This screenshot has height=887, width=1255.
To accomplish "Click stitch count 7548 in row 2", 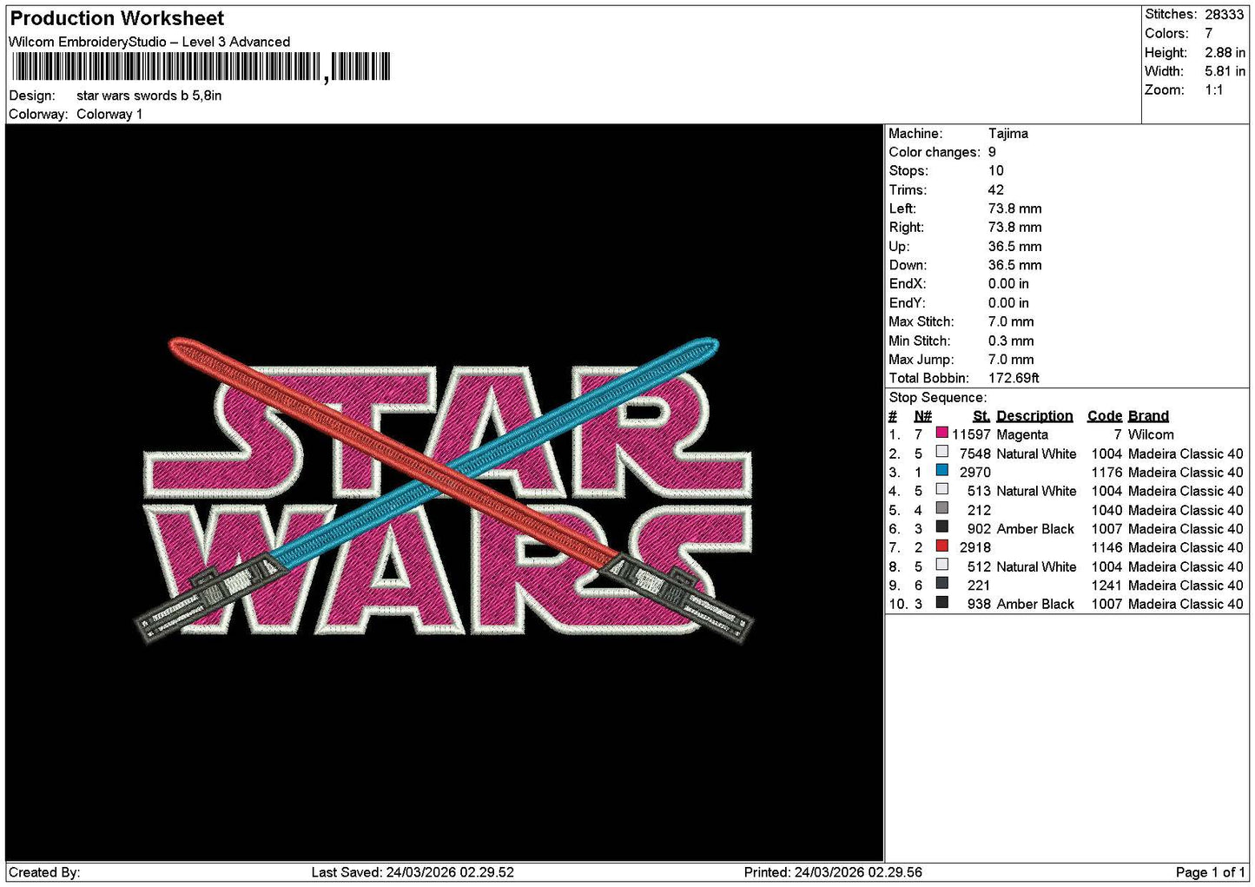I will [974, 453].
